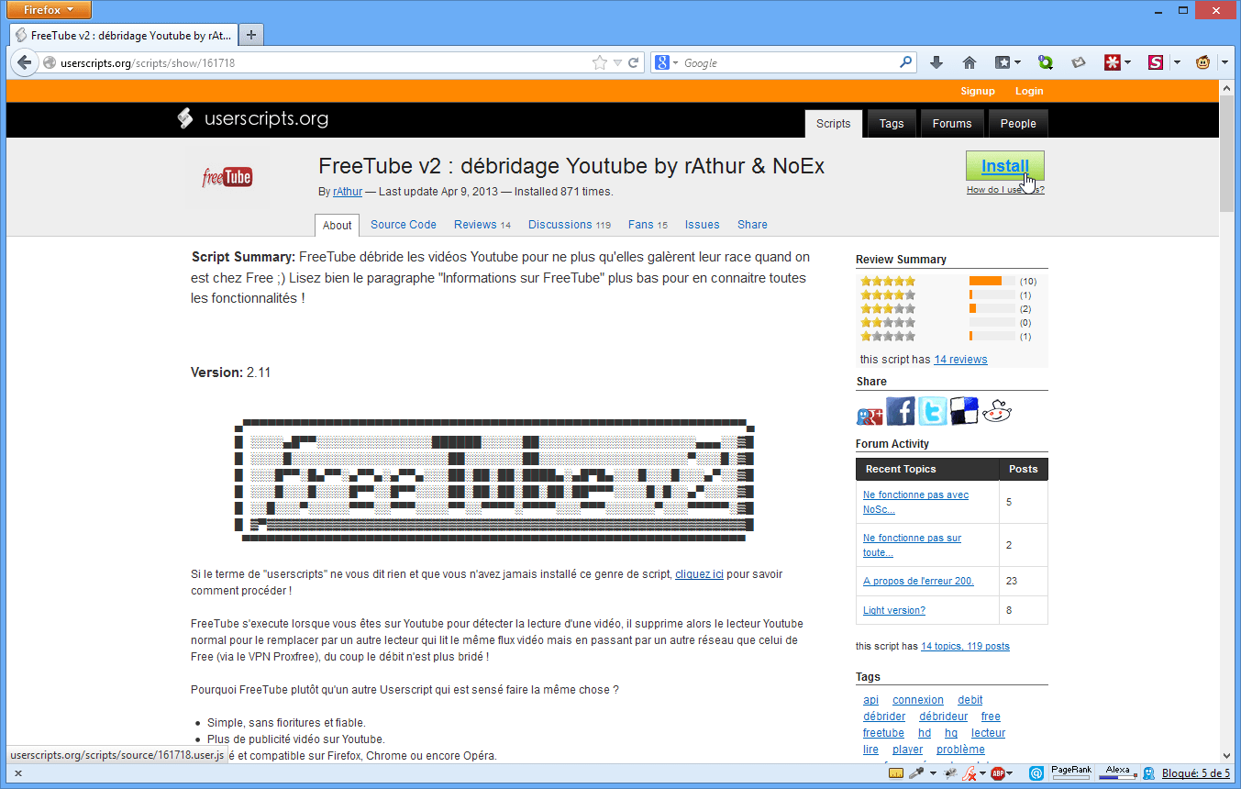Click the address bar URL field
Screen dimensions: 1241x789
324,63
